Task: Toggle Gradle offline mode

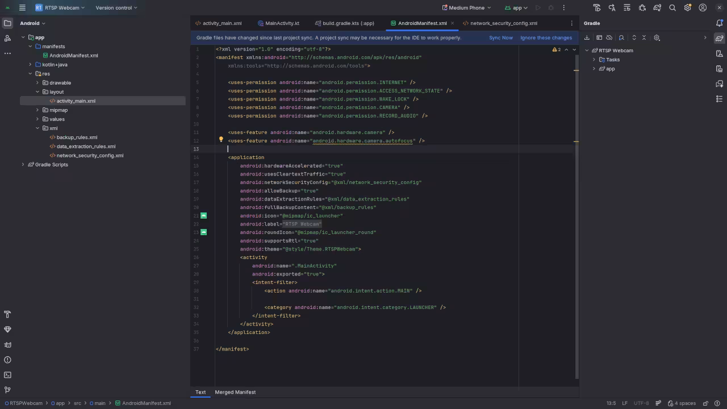Action: click(609, 37)
